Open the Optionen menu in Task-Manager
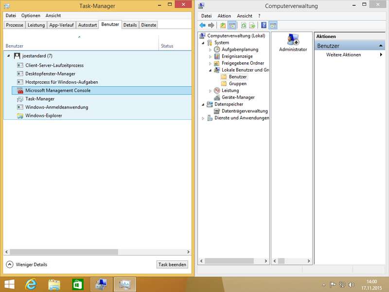The height and width of the screenshot is (292, 389). pos(31,16)
